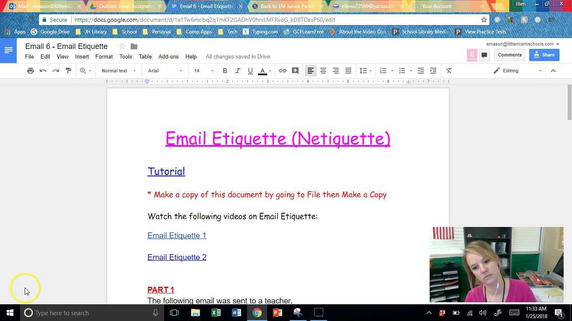Undo the last change
Image resolution: width=572 pixels, height=321 pixels.
tap(43, 71)
